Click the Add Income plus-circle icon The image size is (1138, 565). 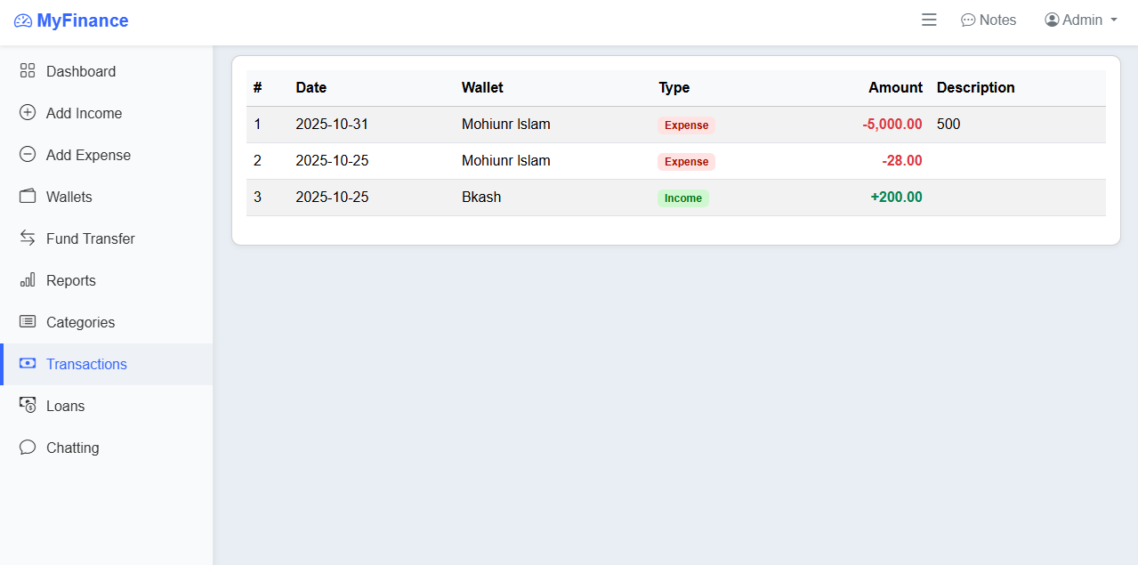tap(28, 113)
